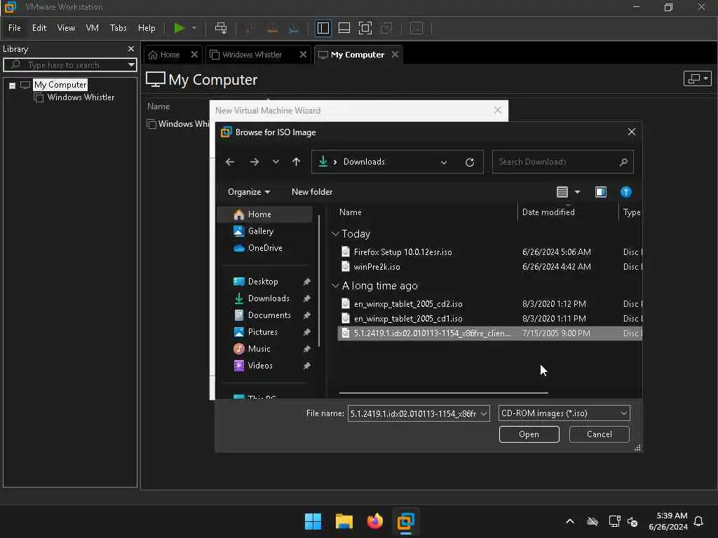Viewport: 718px width, 538px height.
Task: Sort files by Date modified column
Action: point(548,212)
